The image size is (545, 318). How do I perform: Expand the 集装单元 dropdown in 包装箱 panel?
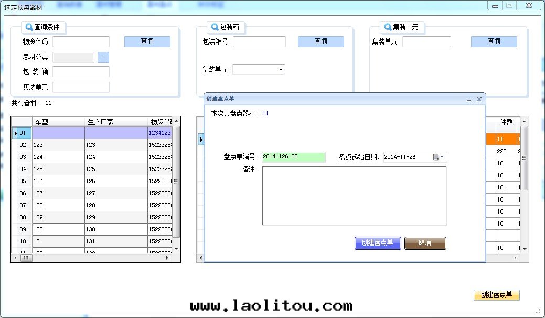[x=281, y=69]
